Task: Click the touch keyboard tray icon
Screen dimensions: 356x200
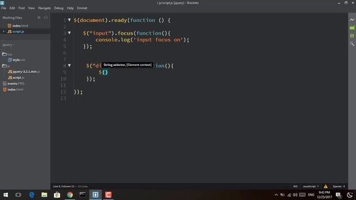Action: point(302,195)
